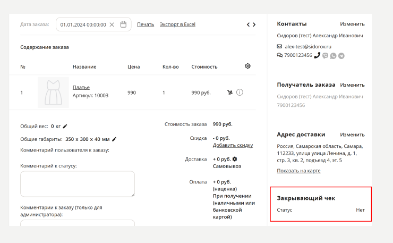Click the Стоимость column header
This screenshot has height=243, width=393.
tap(204, 67)
